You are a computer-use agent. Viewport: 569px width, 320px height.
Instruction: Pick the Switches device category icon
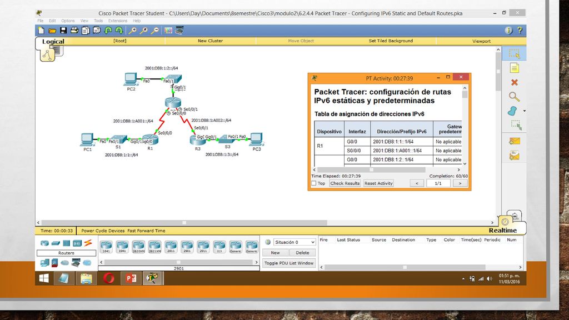pos(56,243)
